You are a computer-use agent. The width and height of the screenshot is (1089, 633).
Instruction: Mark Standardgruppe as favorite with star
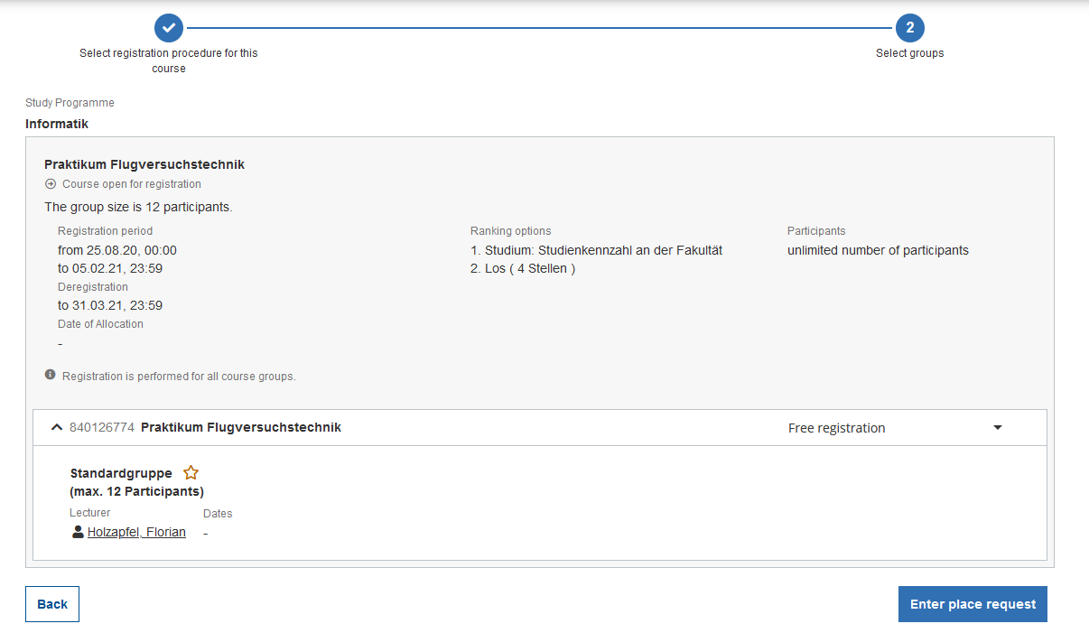(x=191, y=472)
